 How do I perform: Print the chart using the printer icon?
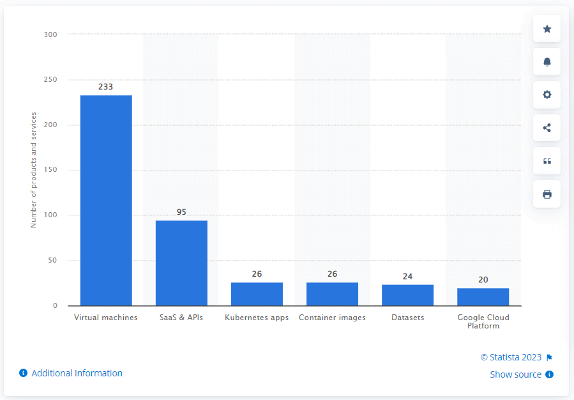547,194
